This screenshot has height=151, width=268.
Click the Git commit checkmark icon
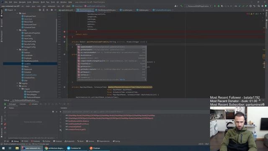243,6
